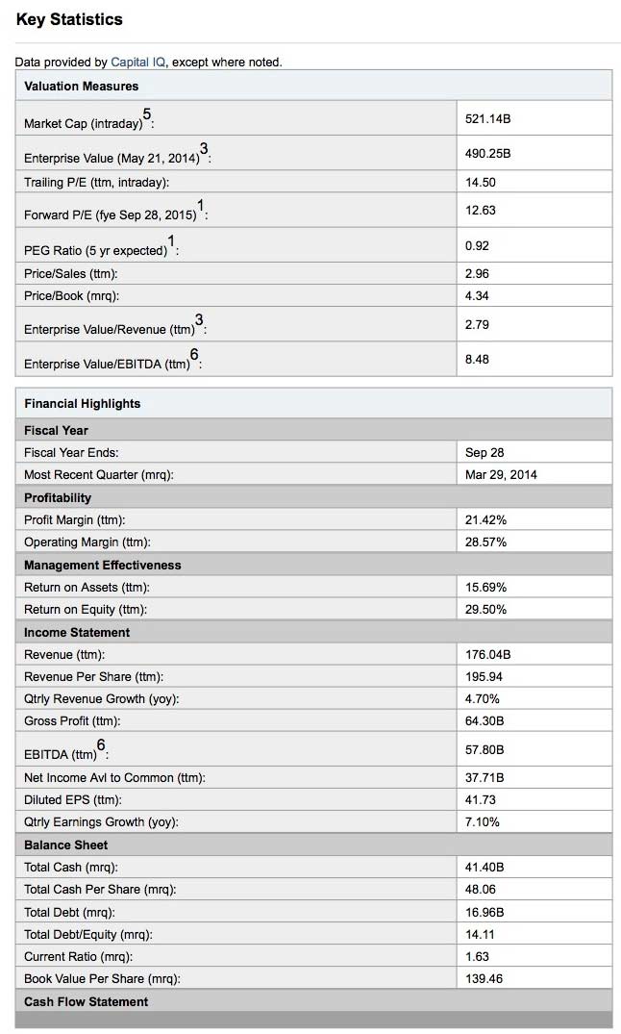Click the Forward P/E footnote 1 superscript

pos(200,205)
